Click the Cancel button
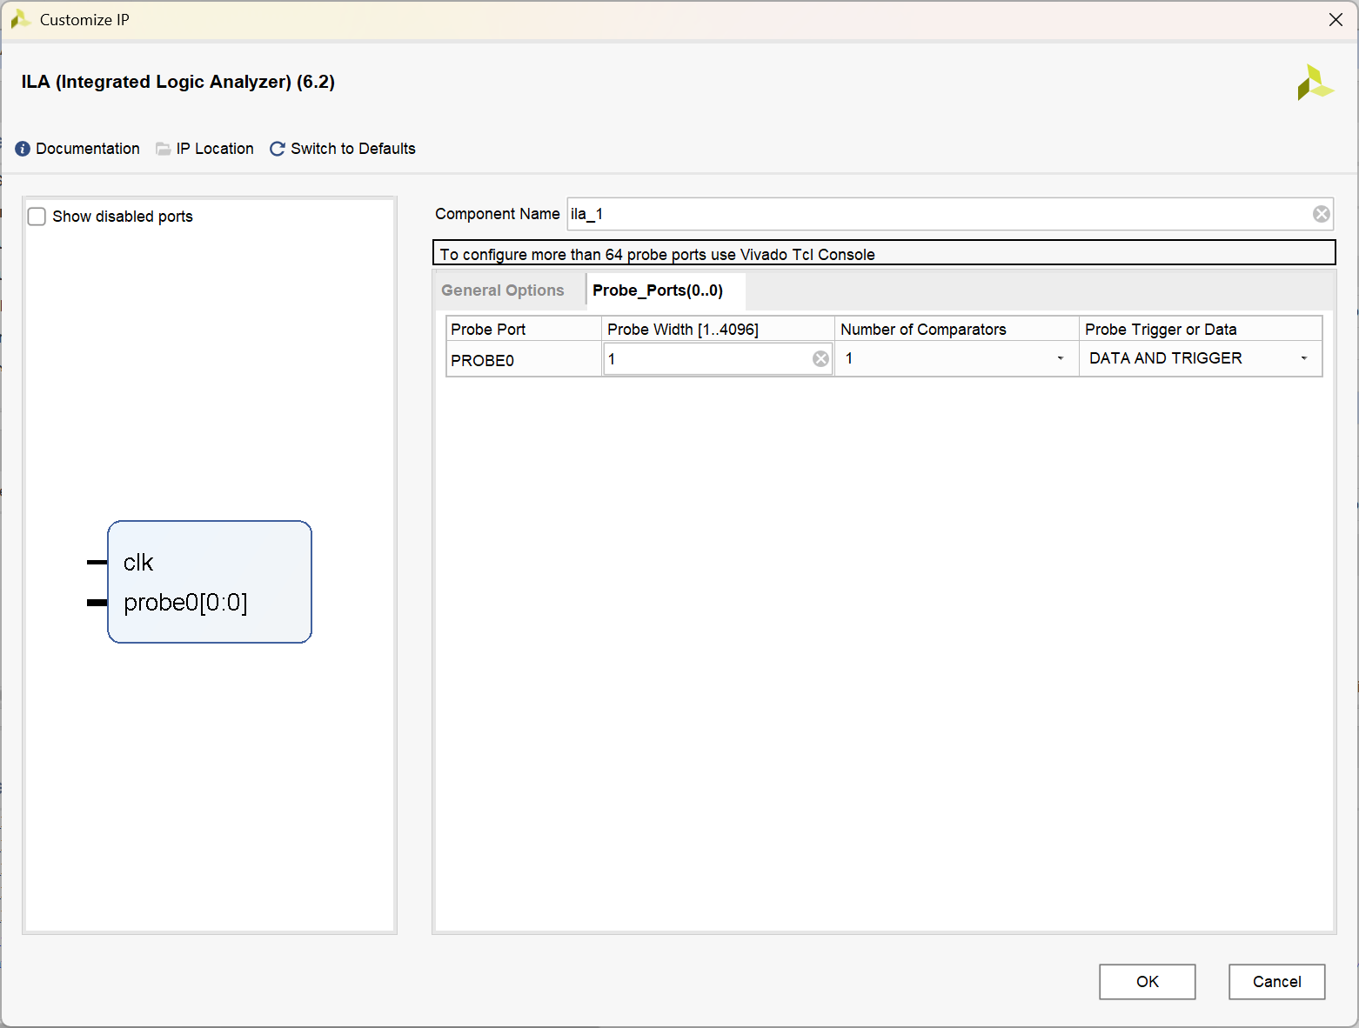 coord(1276,982)
